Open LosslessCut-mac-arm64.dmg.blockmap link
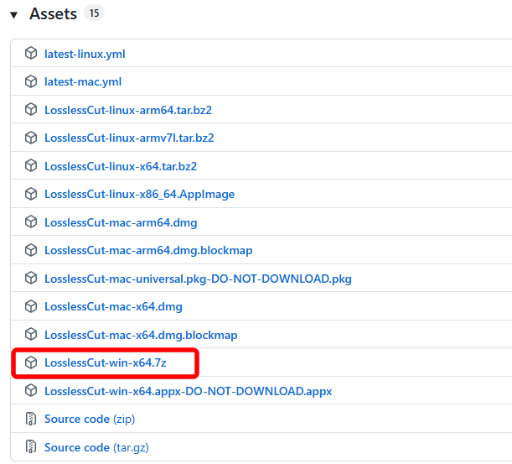Image resolution: width=512 pixels, height=464 pixels. pos(148,251)
